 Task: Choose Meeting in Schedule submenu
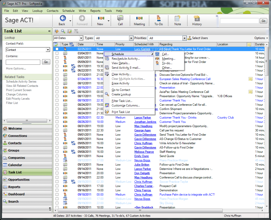169,59
